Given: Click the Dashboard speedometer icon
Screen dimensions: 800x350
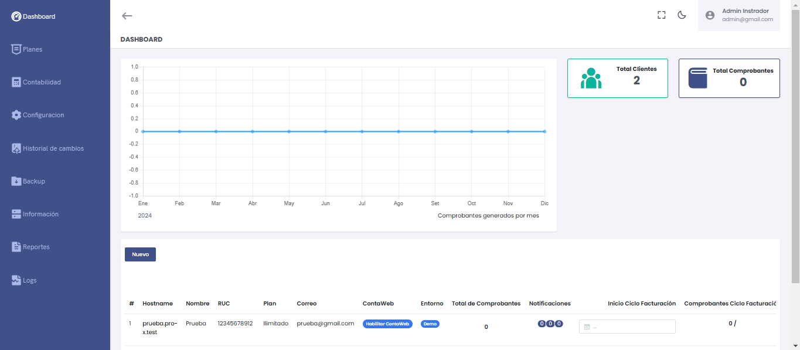Looking at the screenshot, I should click(16, 16).
